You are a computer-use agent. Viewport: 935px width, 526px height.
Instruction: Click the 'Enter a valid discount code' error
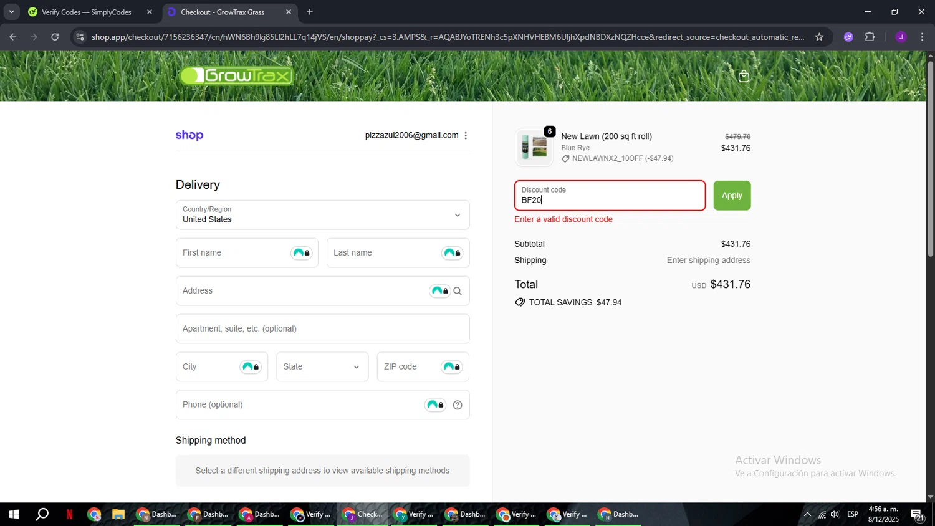pyautogui.click(x=563, y=219)
